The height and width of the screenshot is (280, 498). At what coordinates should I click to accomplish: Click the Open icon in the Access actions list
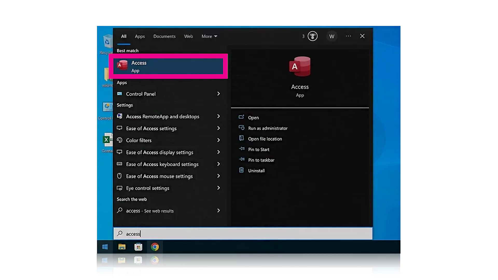[241, 117]
